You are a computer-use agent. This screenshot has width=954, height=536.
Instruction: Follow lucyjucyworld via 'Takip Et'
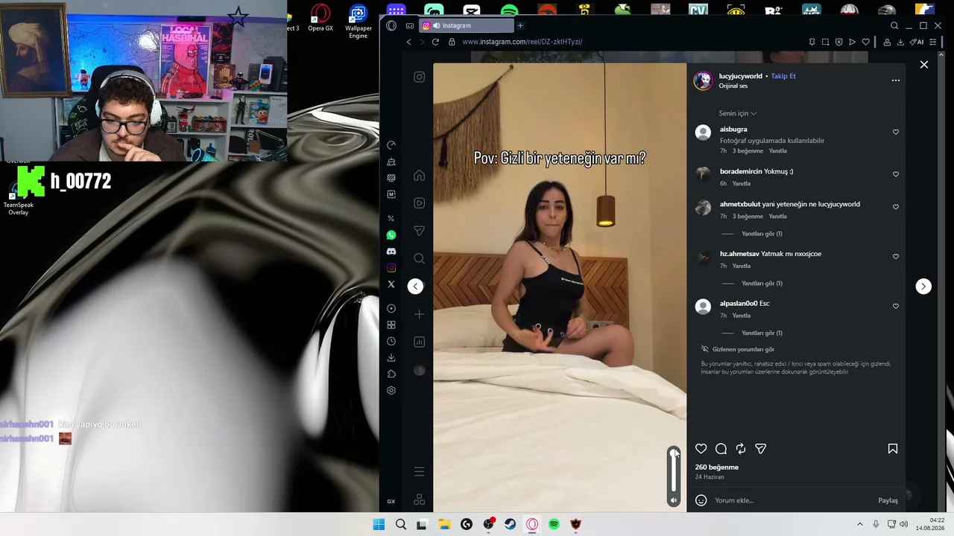pyautogui.click(x=783, y=76)
